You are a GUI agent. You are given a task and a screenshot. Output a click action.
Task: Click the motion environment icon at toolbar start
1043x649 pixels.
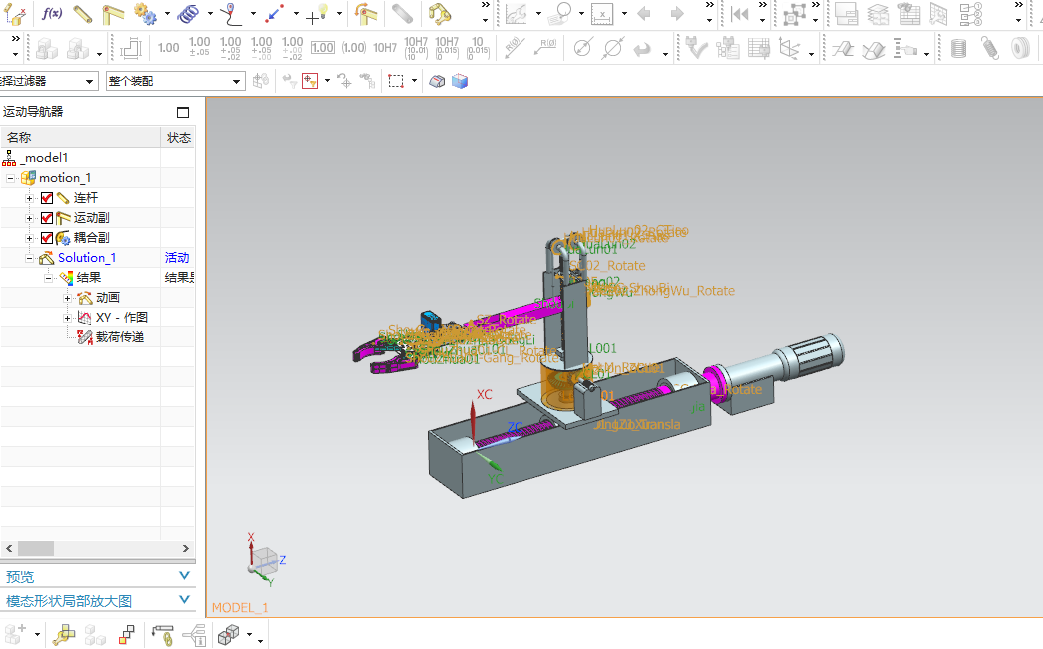(15, 14)
